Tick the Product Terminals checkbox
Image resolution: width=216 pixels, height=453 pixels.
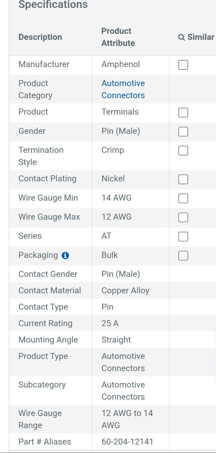click(183, 112)
